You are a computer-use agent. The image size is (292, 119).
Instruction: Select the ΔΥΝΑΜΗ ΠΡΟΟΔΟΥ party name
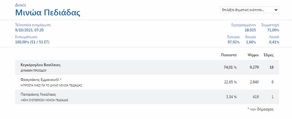(x=34, y=71)
